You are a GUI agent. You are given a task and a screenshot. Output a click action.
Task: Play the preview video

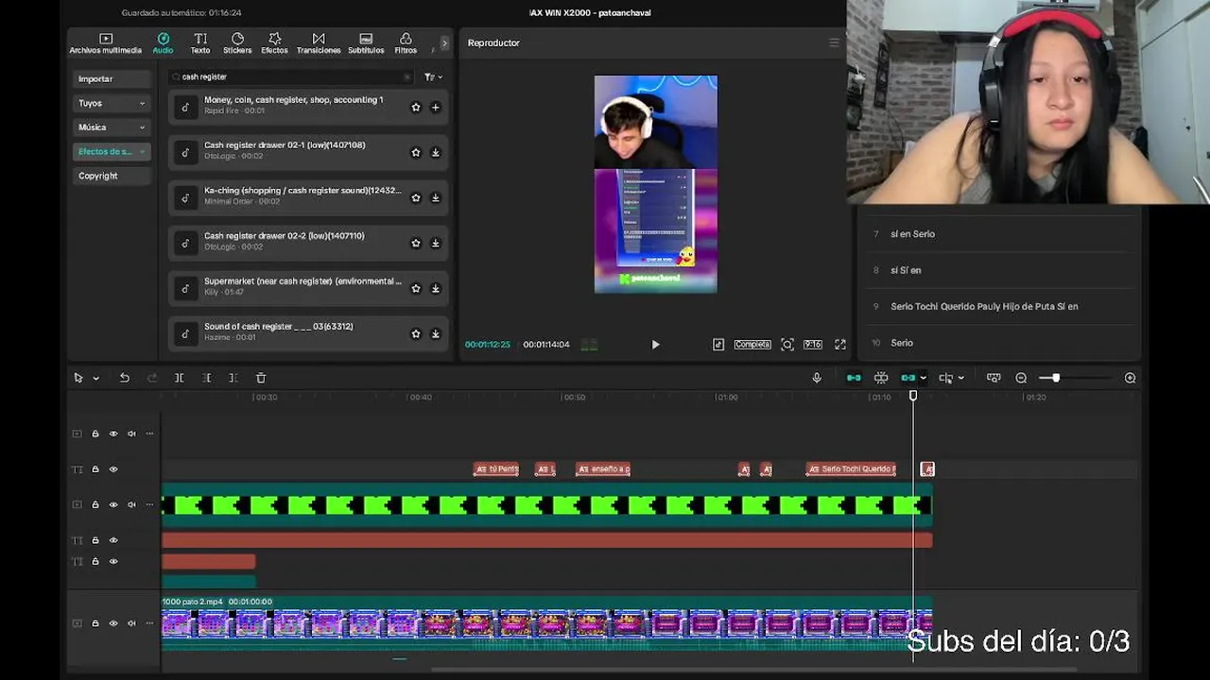tap(655, 345)
